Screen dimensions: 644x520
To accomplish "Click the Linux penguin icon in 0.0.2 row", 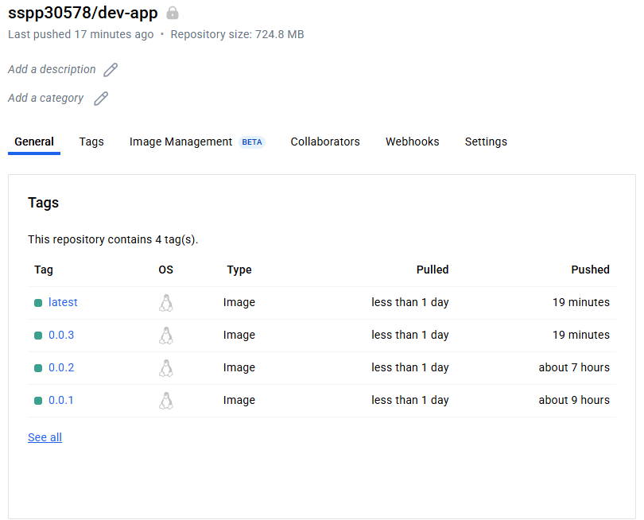I will coord(166,368).
